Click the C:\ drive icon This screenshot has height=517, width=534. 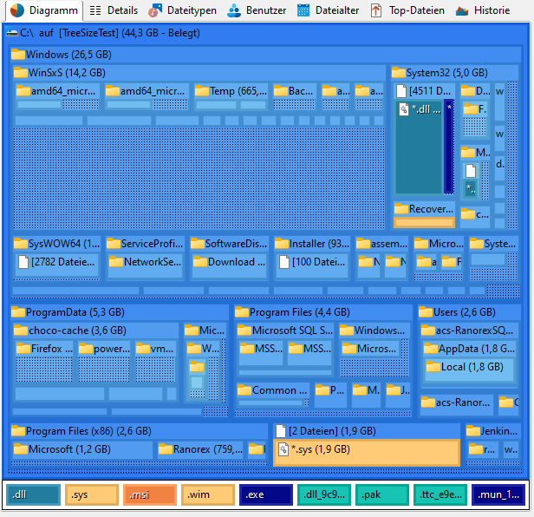point(12,33)
